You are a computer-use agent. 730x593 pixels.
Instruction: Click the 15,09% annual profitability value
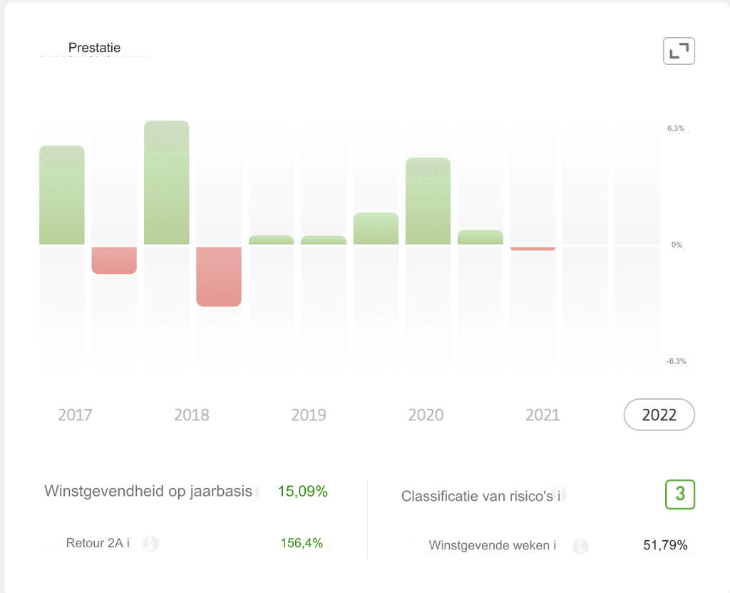point(302,492)
